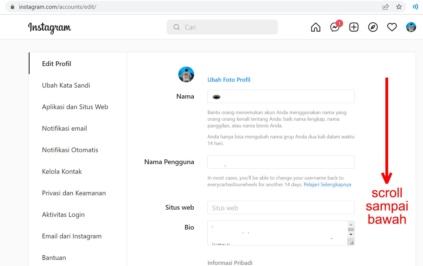The image size is (423, 266).
Task: Click the Nama field label
Action: [185, 96]
